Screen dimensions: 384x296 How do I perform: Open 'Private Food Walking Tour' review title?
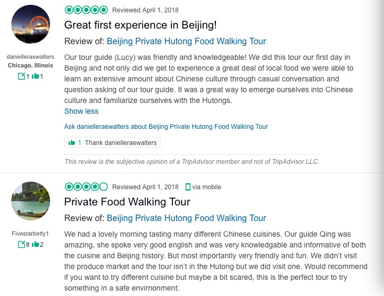[x=127, y=202]
